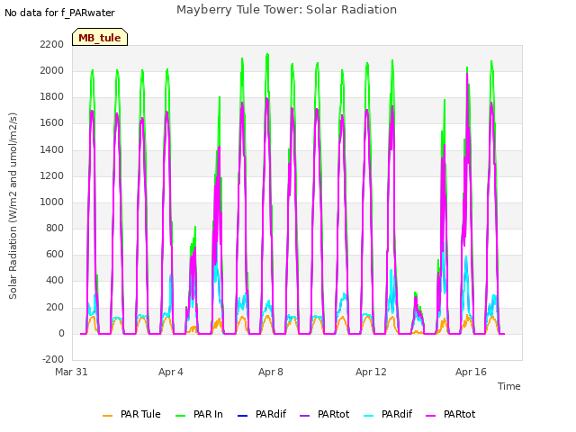This screenshot has width=576, height=432.
Task: Click the Apr 16 x-axis tick label
Action: click(471, 372)
